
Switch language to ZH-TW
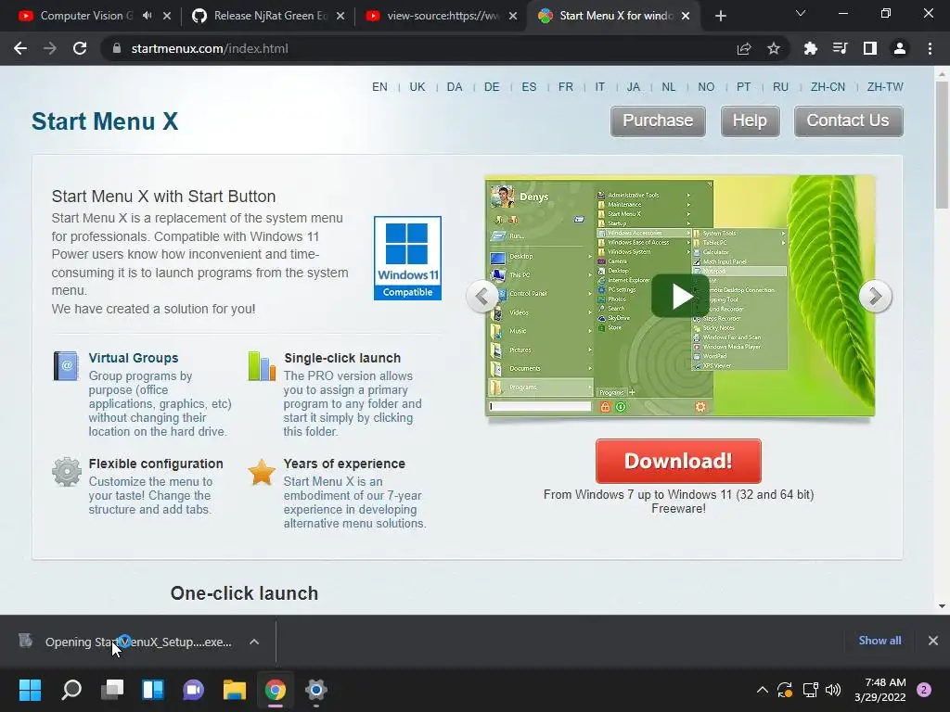pos(885,86)
